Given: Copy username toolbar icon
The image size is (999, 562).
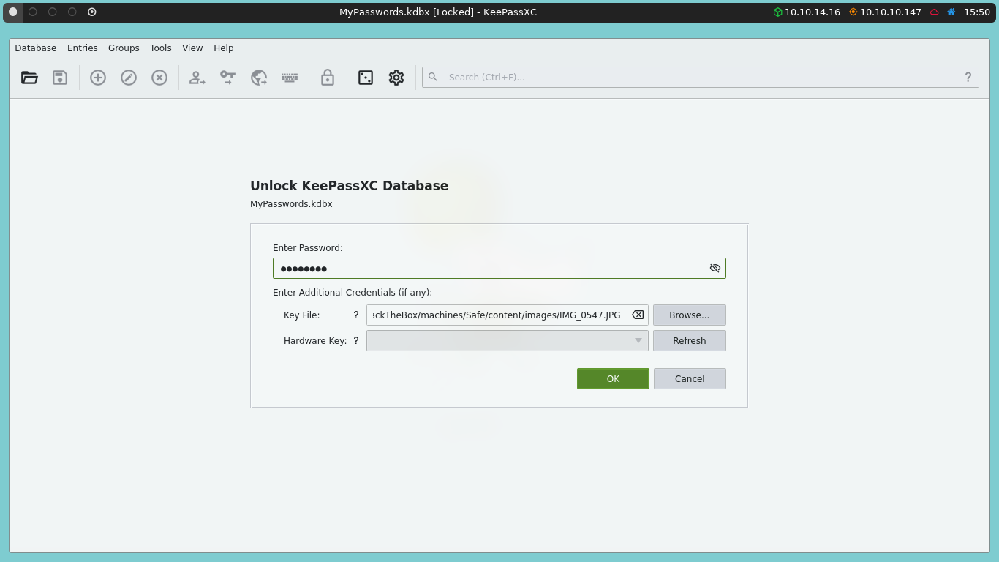Looking at the screenshot, I should 197,78.
